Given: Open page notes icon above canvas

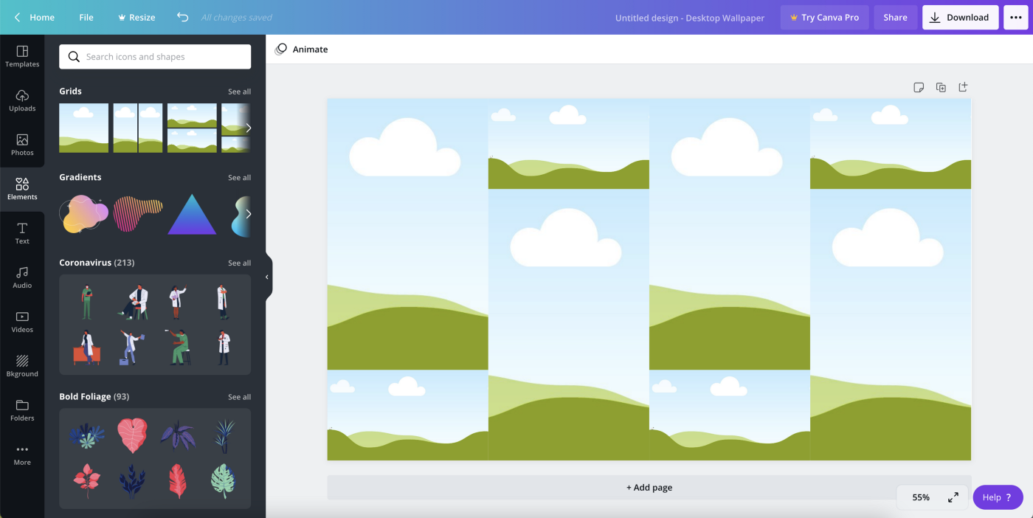Looking at the screenshot, I should pyautogui.click(x=919, y=87).
